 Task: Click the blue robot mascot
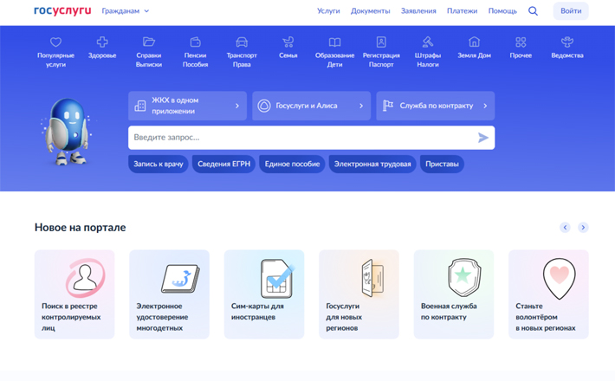click(x=67, y=132)
